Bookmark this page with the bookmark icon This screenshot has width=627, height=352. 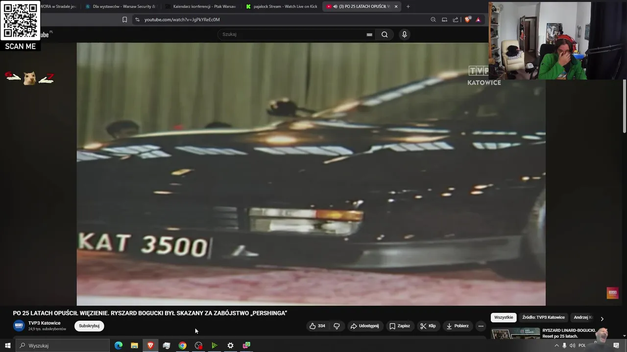click(x=124, y=20)
